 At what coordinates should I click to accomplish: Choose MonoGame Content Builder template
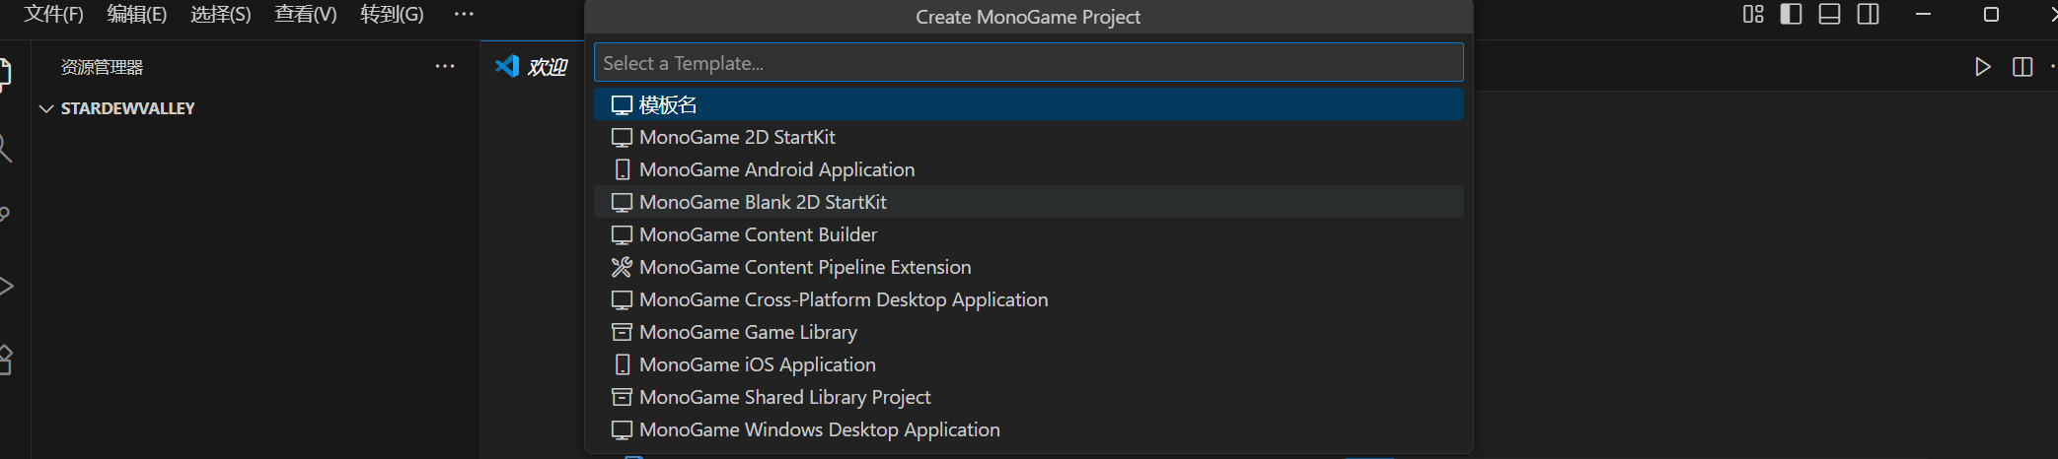(x=1028, y=234)
